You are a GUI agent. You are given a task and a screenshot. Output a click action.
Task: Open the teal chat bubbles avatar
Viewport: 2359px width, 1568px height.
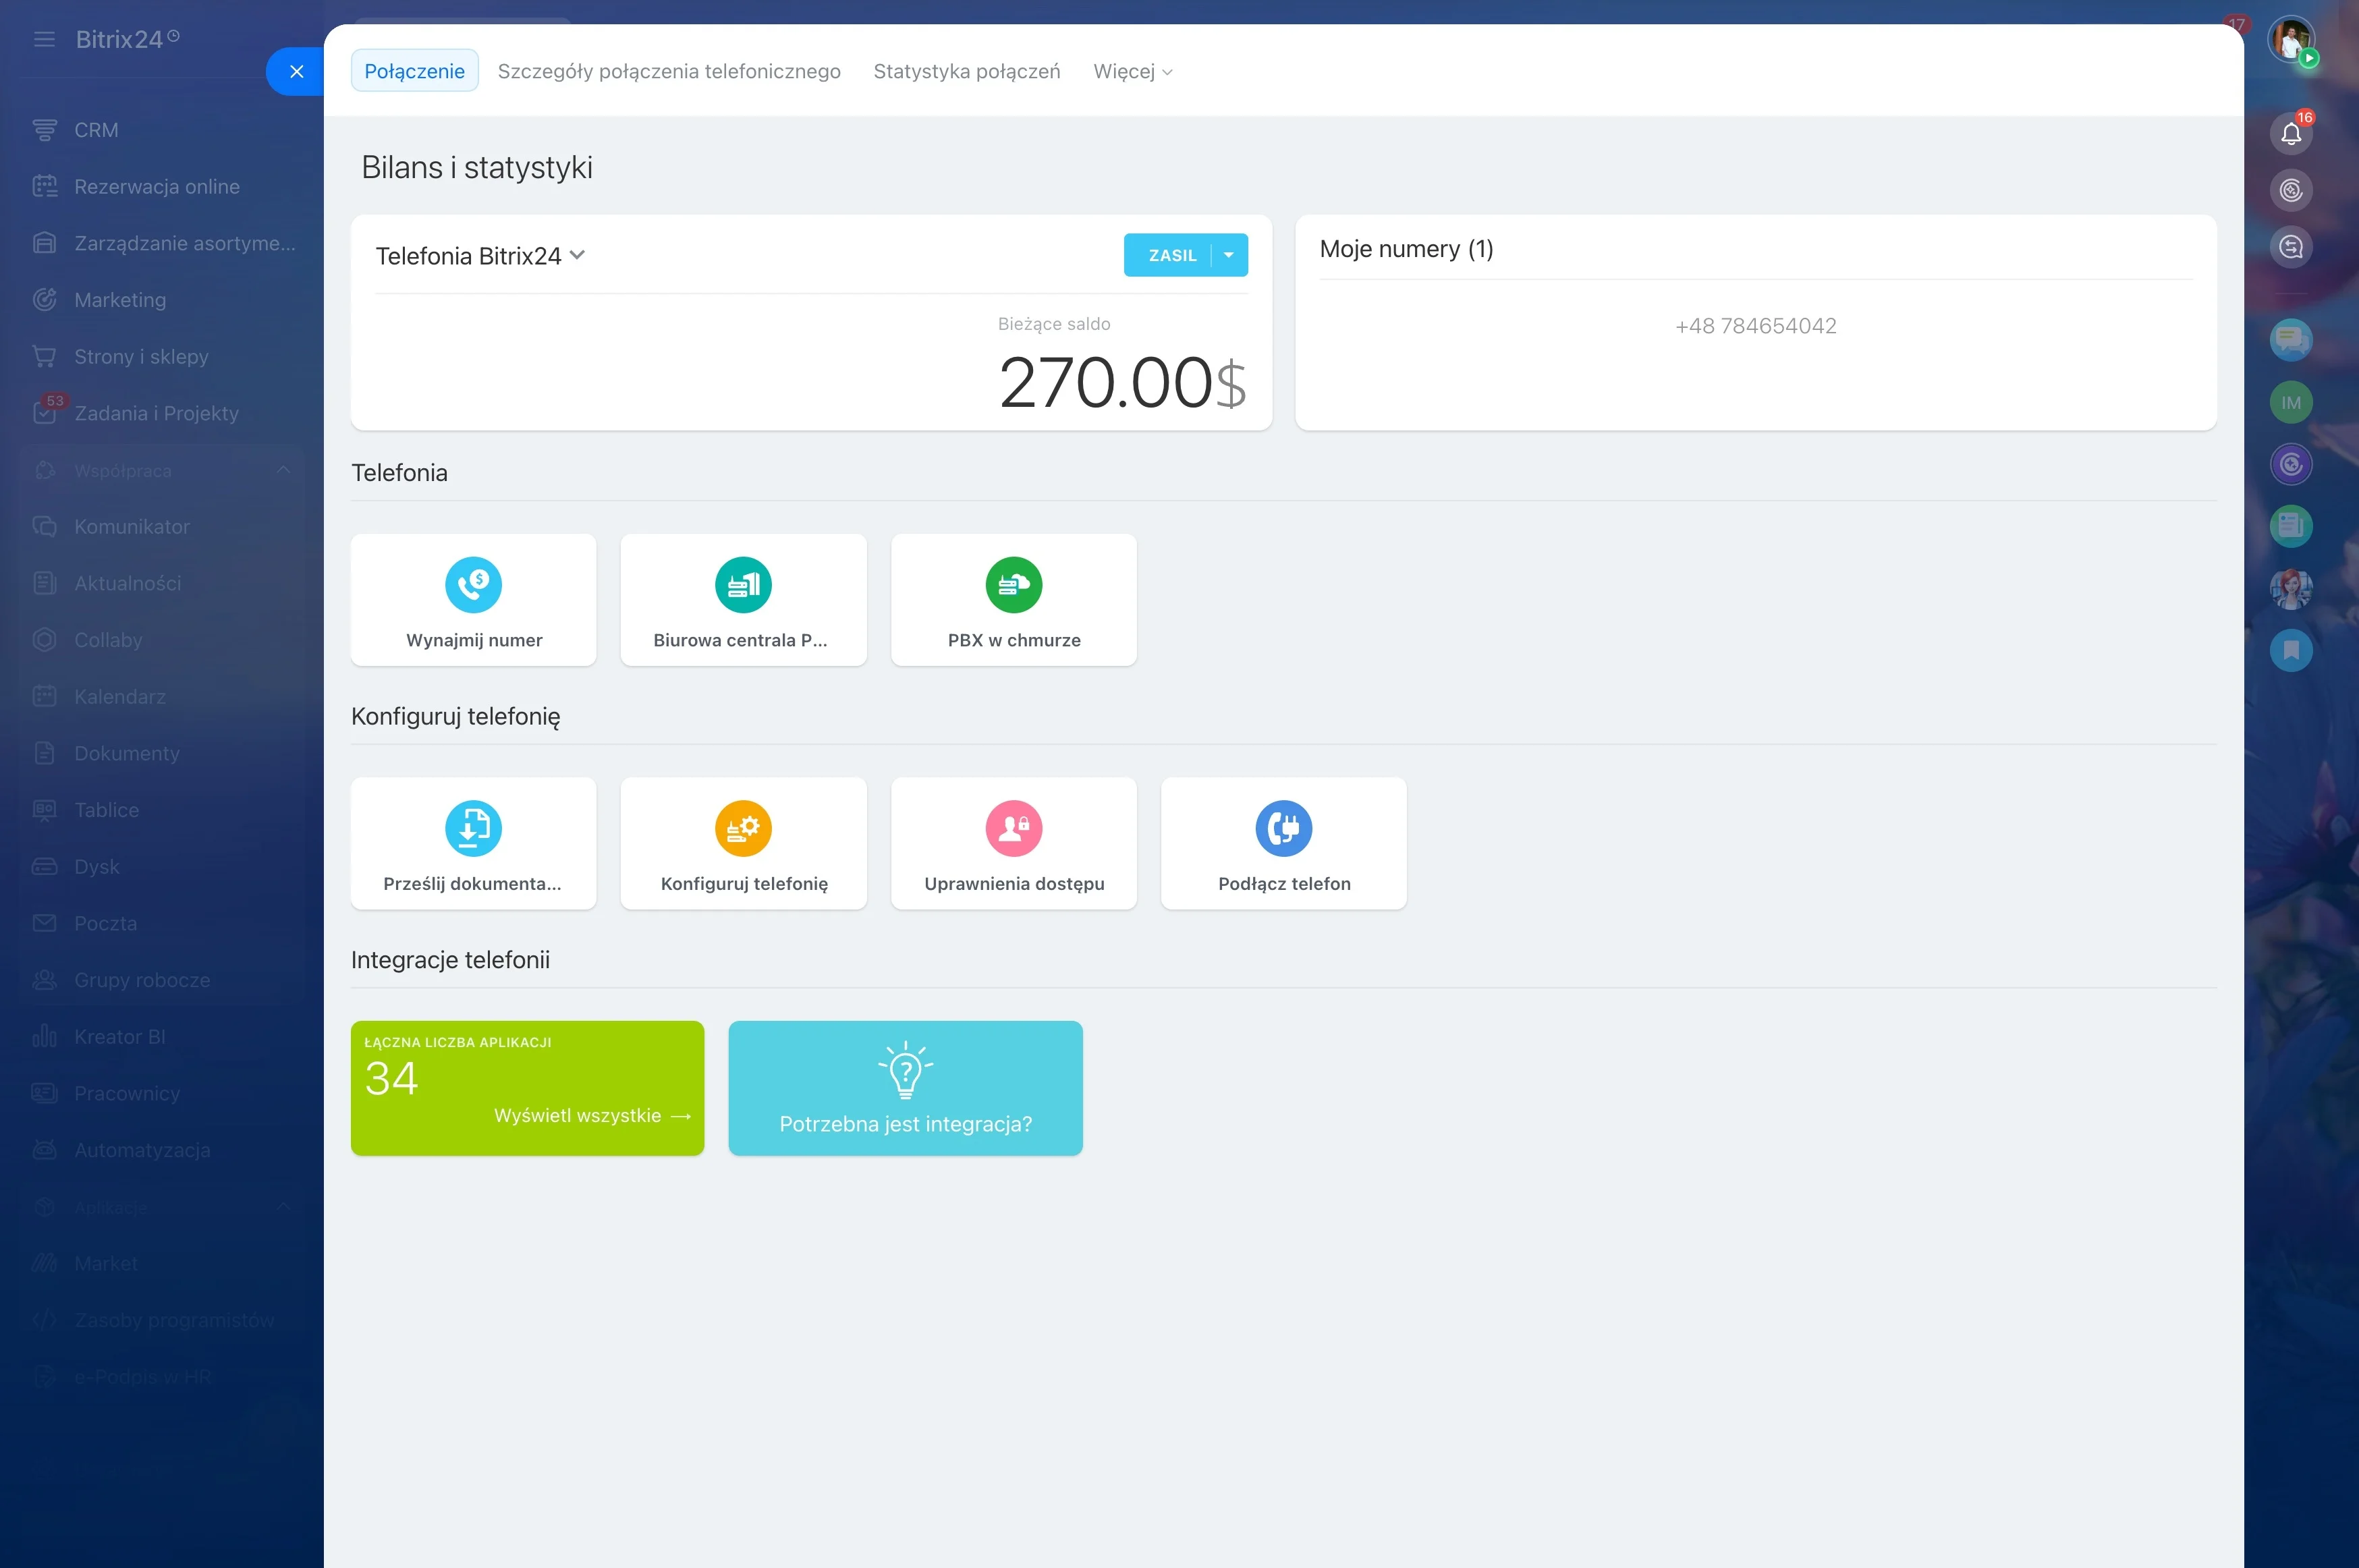[2291, 340]
